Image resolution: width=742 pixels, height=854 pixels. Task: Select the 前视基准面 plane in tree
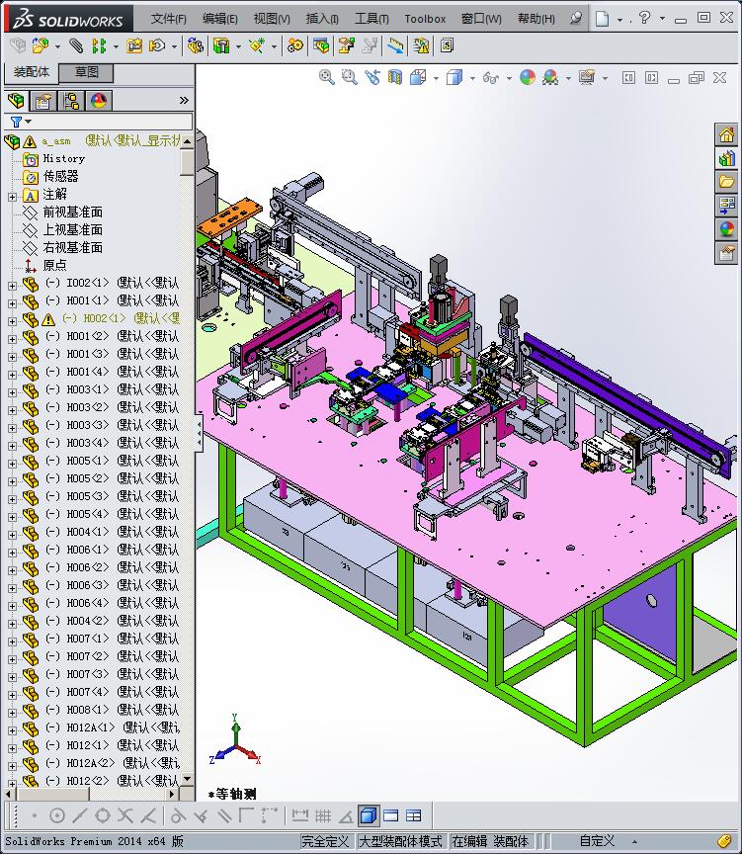(x=72, y=212)
